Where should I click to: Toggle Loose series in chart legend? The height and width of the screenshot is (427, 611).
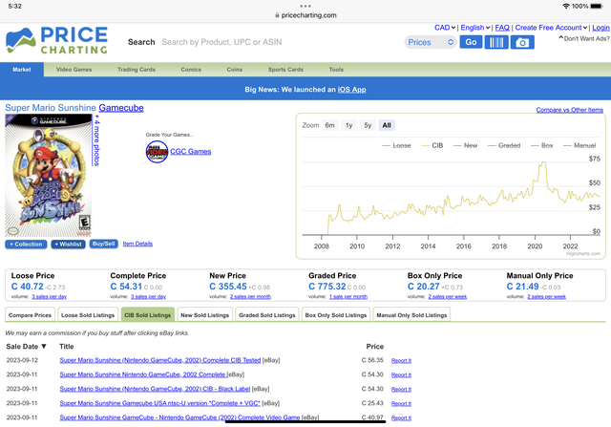397,145
